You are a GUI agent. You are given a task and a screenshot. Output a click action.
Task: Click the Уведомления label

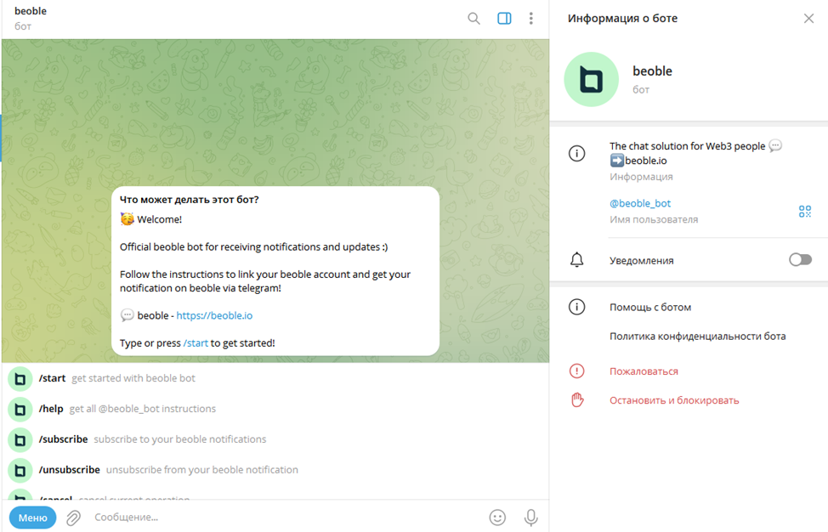click(x=642, y=261)
